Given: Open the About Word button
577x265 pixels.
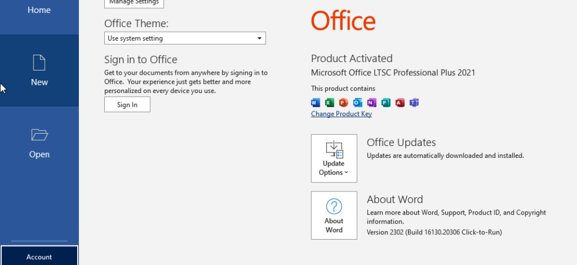Looking at the screenshot, I should click(334, 216).
